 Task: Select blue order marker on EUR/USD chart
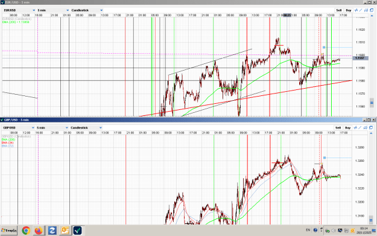pos(324,48)
